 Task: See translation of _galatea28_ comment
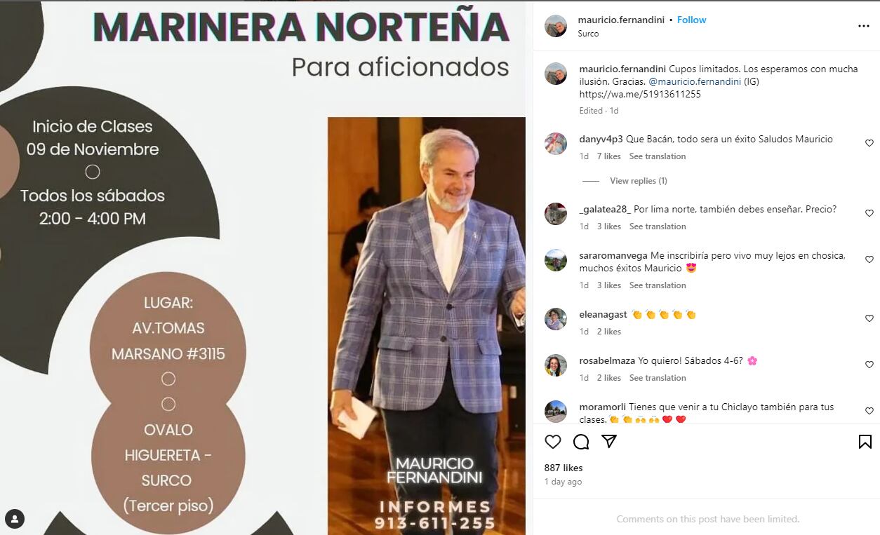[x=658, y=226]
